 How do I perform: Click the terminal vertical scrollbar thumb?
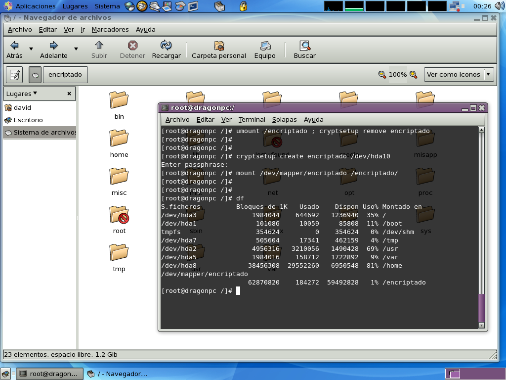(x=481, y=307)
